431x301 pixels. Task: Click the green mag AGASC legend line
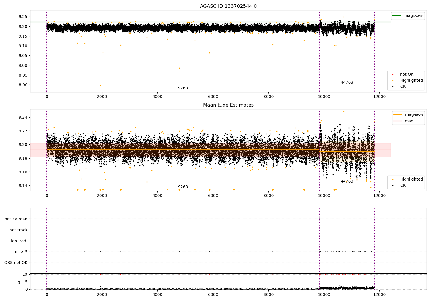click(x=397, y=16)
